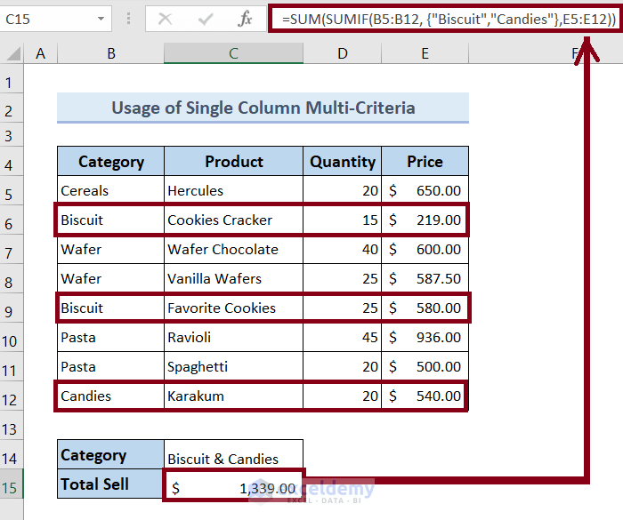Click the 'Candies' category cell
The height and width of the screenshot is (520, 623).
111,396
